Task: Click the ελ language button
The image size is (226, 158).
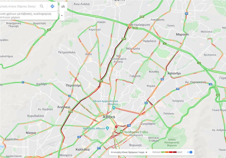Action: click(x=63, y=6)
